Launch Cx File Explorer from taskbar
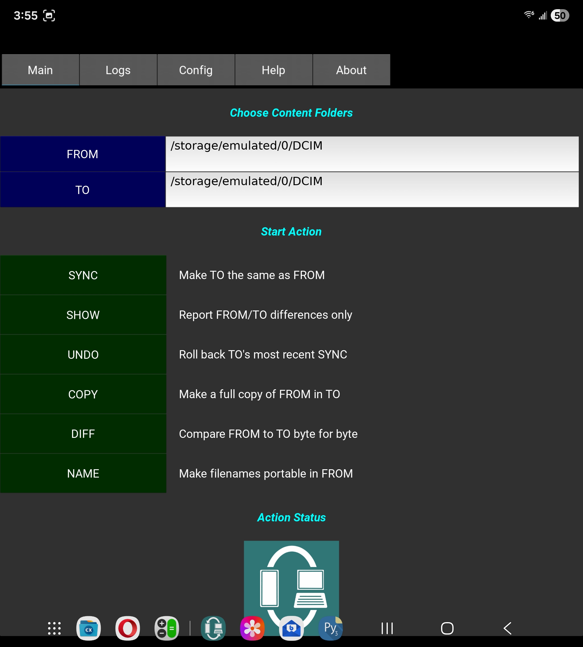This screenshot has height=647, width=583. tap(88, 628)
